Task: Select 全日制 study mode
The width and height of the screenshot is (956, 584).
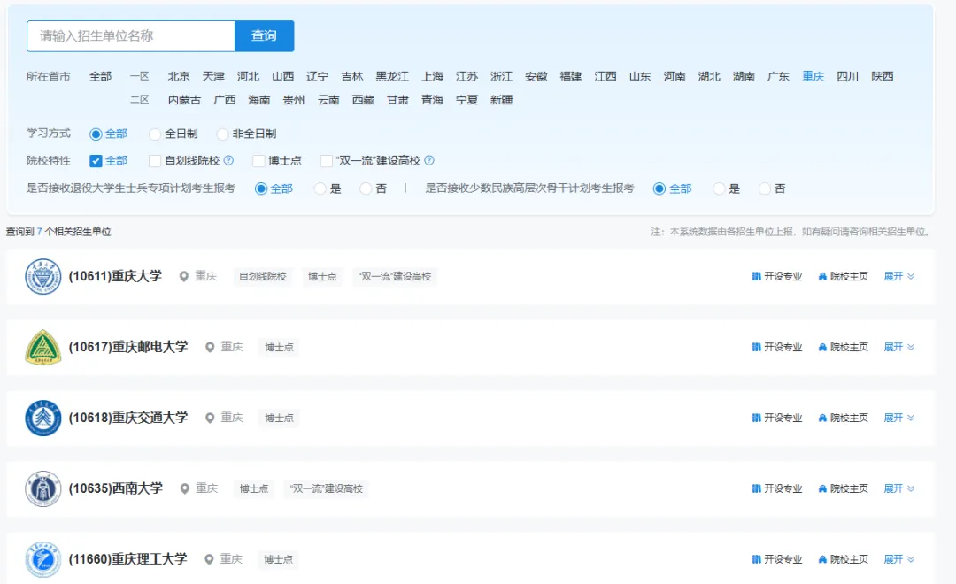Action: [x=155, y=134]
